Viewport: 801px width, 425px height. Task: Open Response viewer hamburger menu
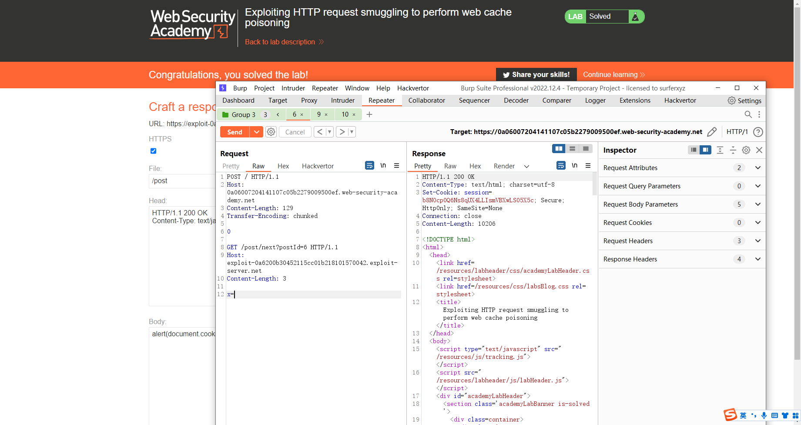[588, 165]
